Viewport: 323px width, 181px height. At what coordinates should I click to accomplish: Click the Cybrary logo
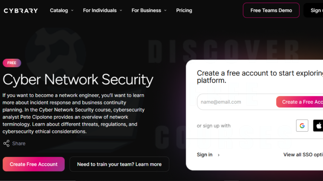click(21, 11)
